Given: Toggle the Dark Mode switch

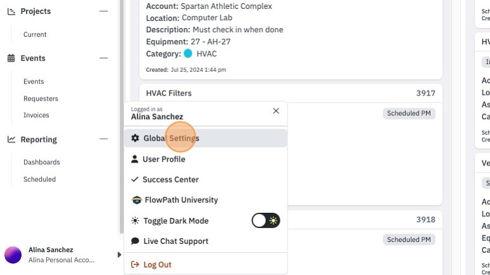Looking at the screenshot, I should (266, 221).
